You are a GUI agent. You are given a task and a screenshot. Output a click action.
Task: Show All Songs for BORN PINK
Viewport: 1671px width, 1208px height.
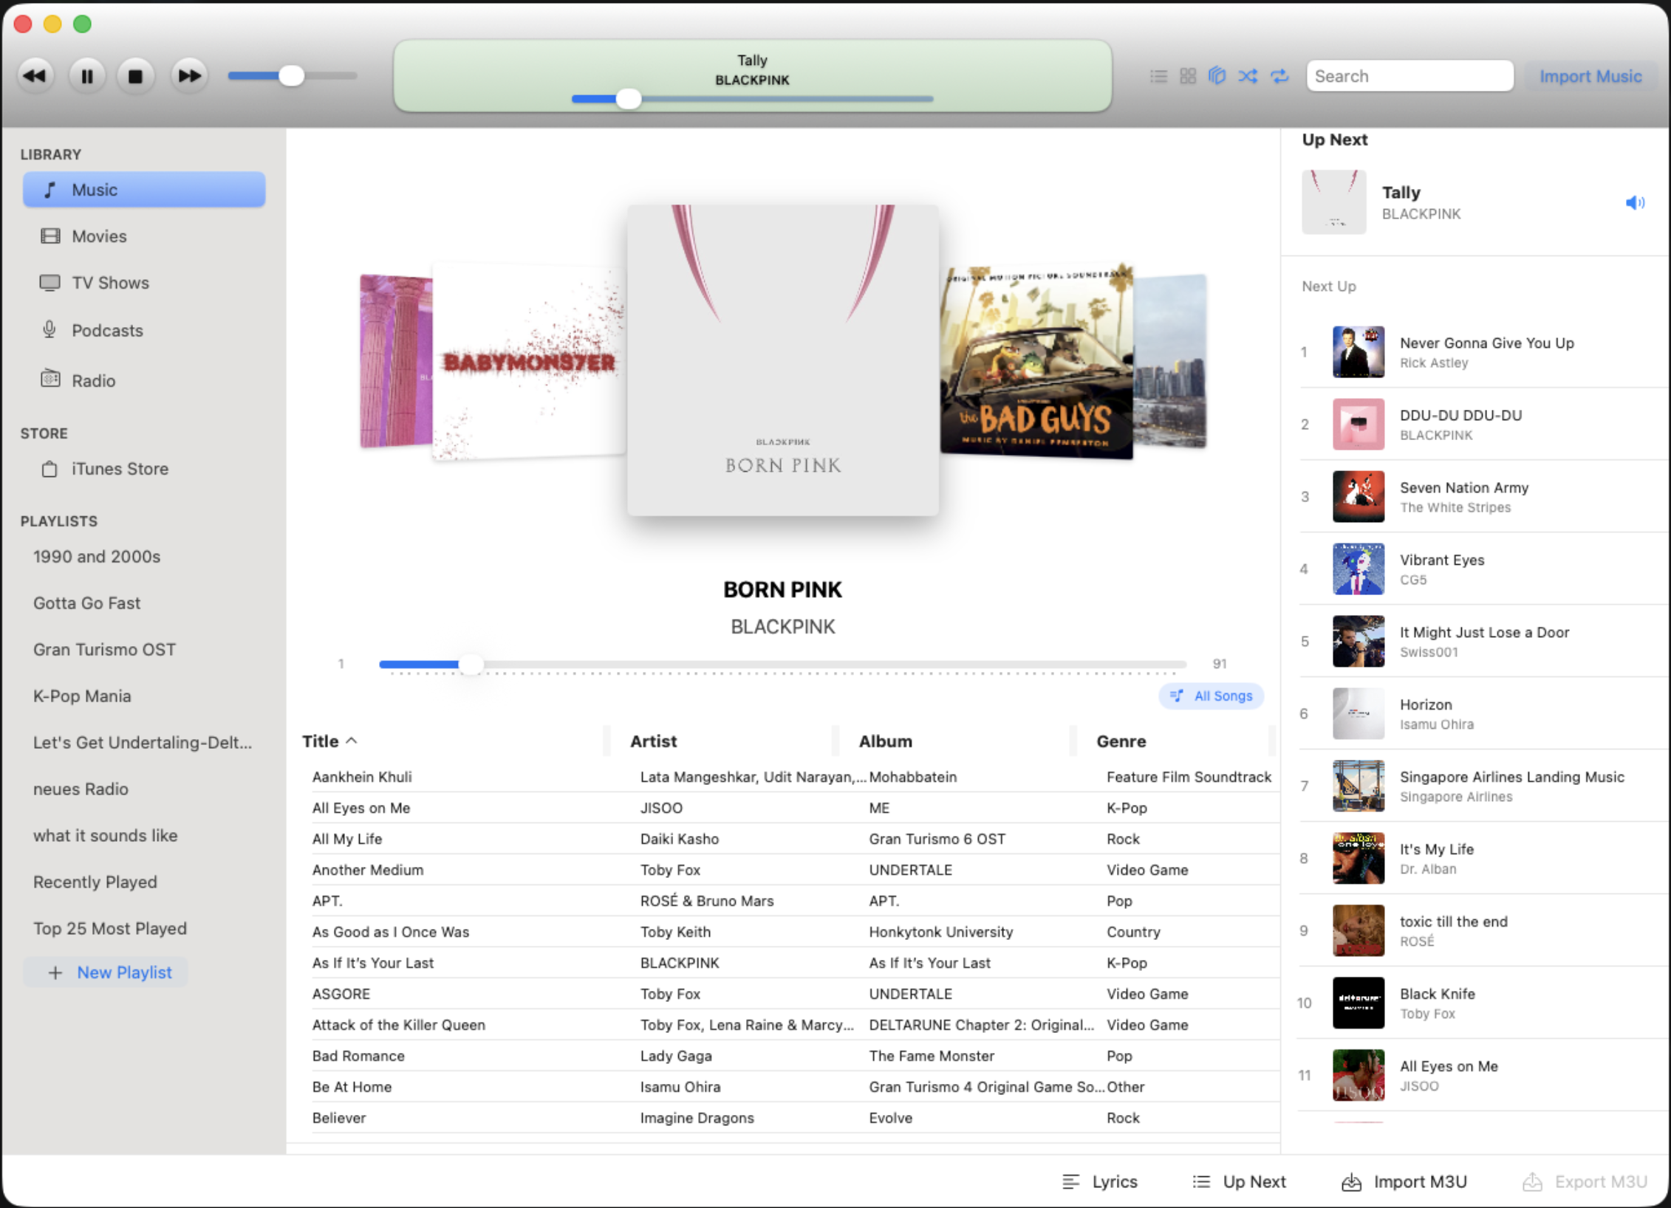coord(1211,696)
